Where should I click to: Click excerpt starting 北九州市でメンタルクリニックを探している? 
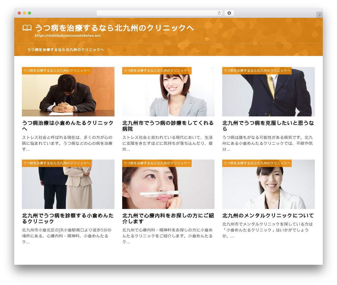pos(267,230)
